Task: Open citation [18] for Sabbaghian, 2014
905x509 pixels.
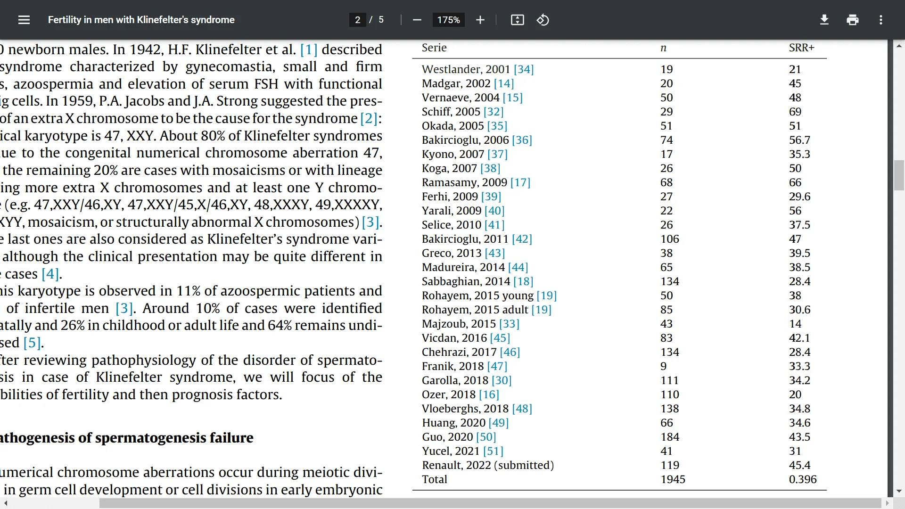Action: pyautogui.click(x=523, y=281)
